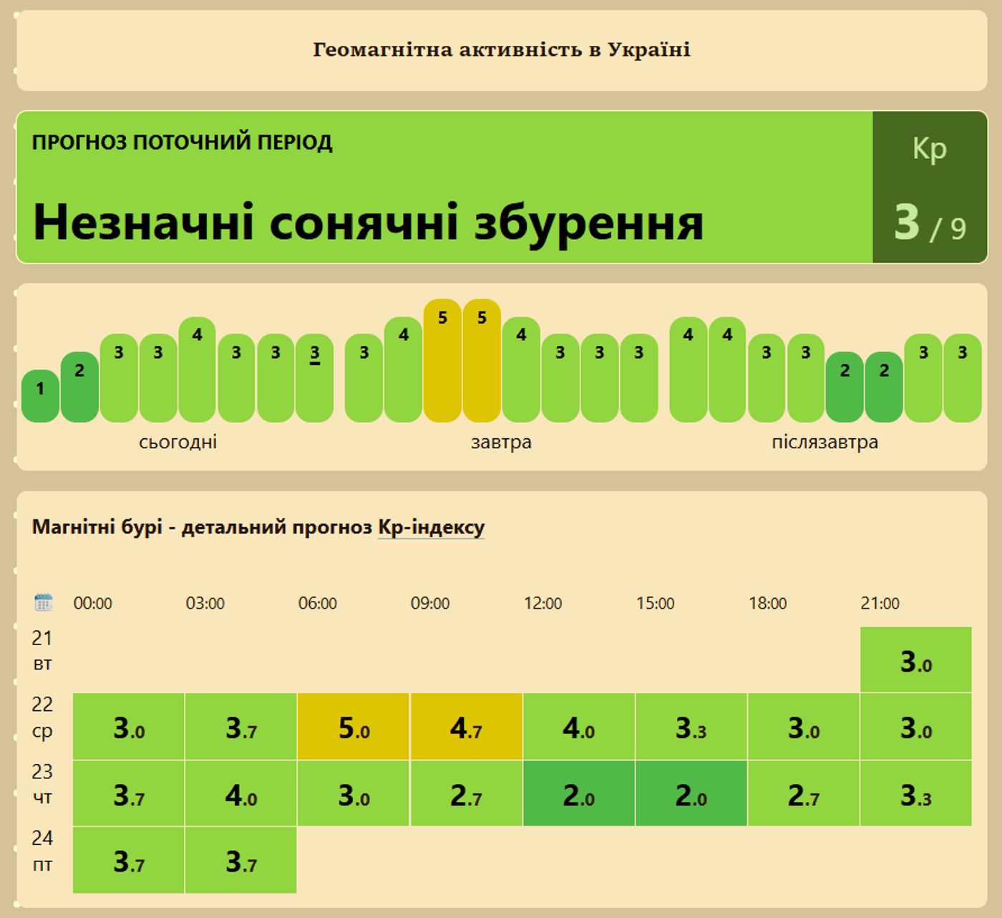Click the Геомагнітна активність в Україні title
This screenshot has width=1002, height=918.
coord(502,49)
